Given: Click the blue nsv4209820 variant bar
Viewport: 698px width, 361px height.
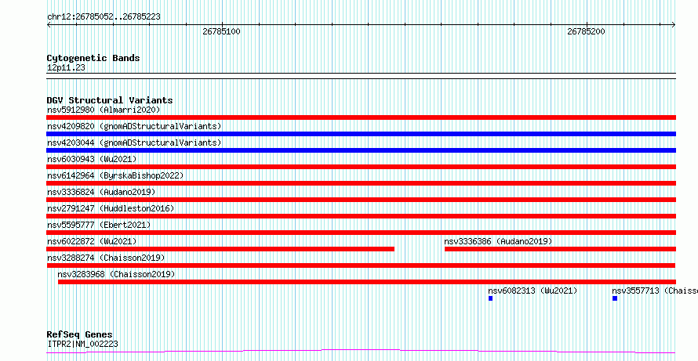Looking at the screenshot, I should (x=361, y=134).
